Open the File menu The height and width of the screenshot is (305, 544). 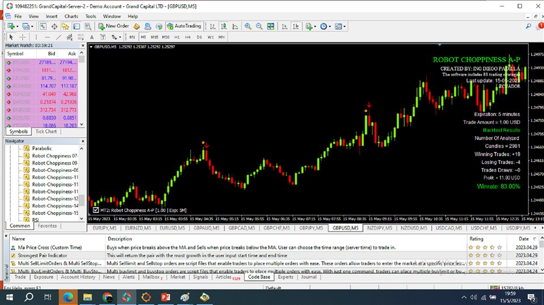pyautogui.click(x=18, y=16)
